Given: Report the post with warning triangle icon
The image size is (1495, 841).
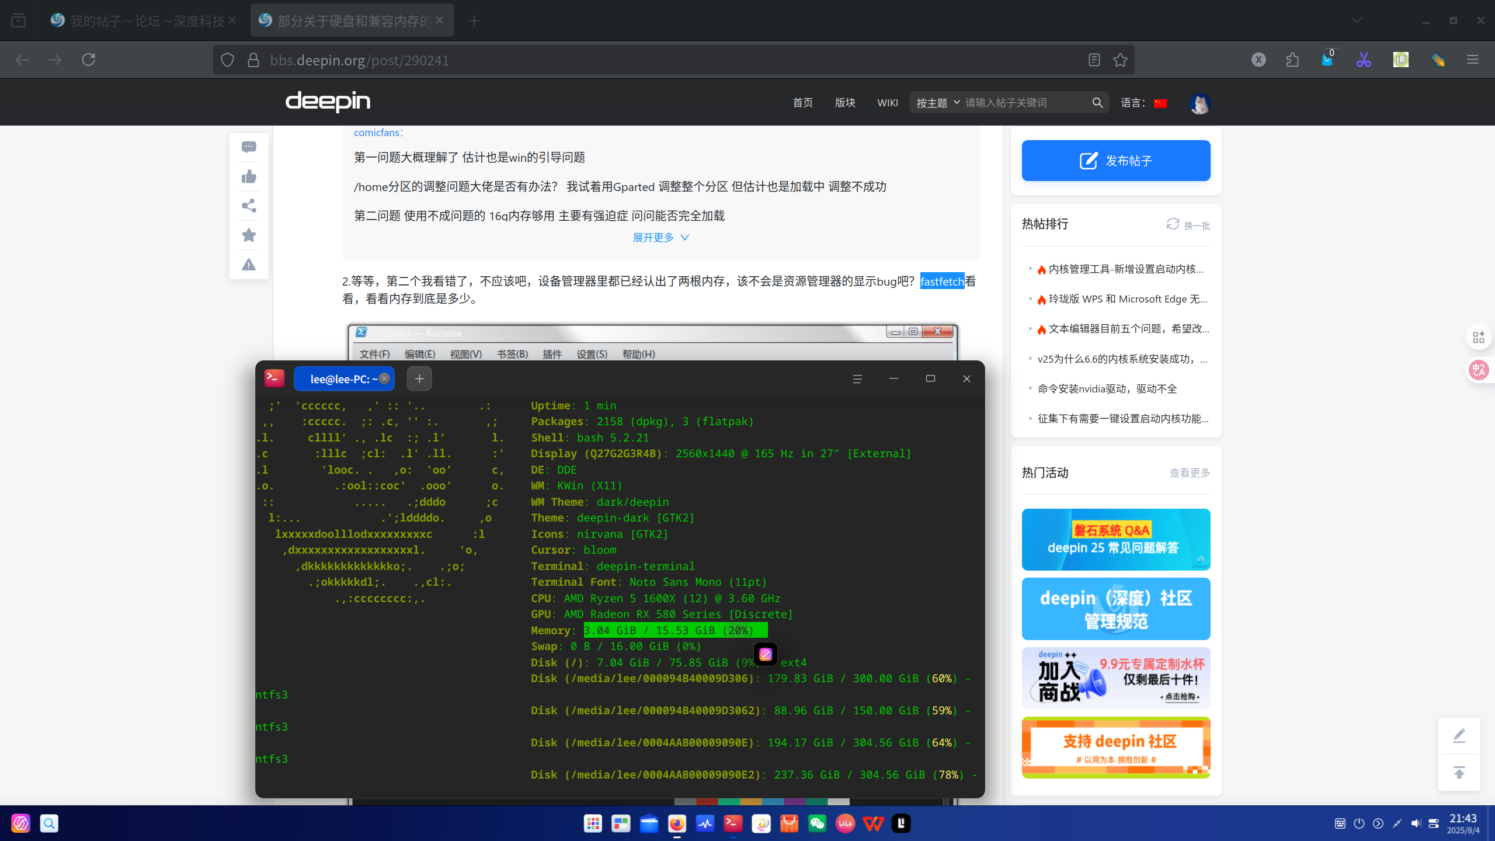Looking at the screenshot, I should 249,265.
